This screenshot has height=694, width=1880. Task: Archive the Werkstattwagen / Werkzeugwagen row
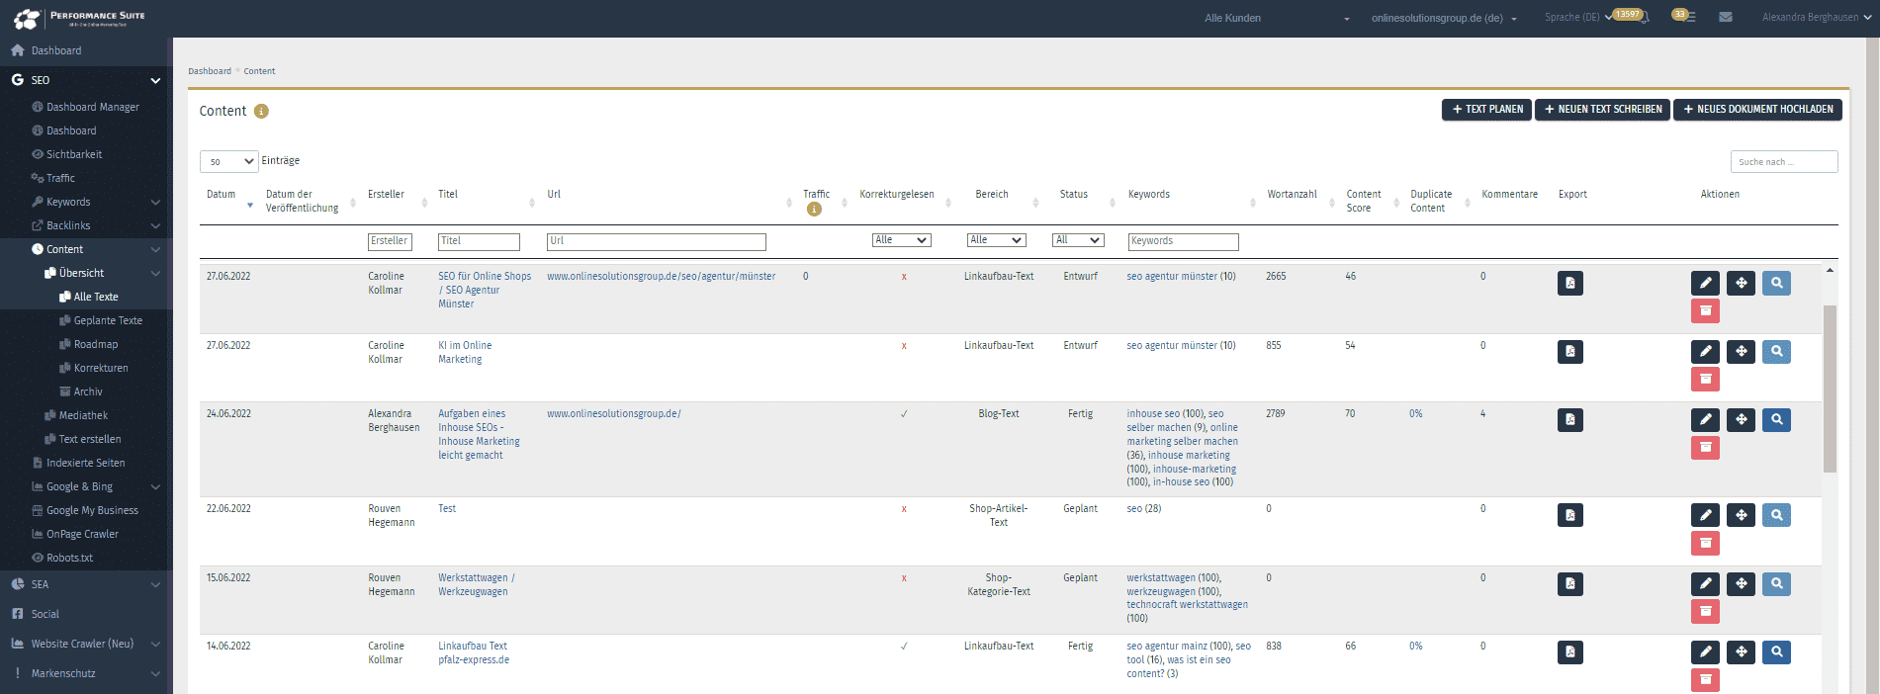coord(1706,612)
